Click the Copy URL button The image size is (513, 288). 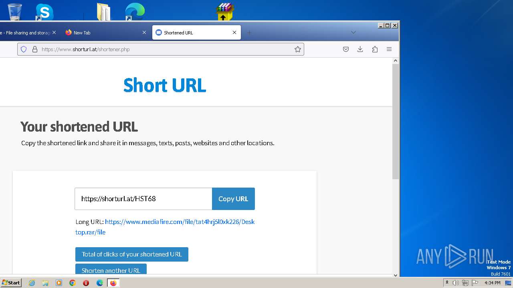pos(233,199)
